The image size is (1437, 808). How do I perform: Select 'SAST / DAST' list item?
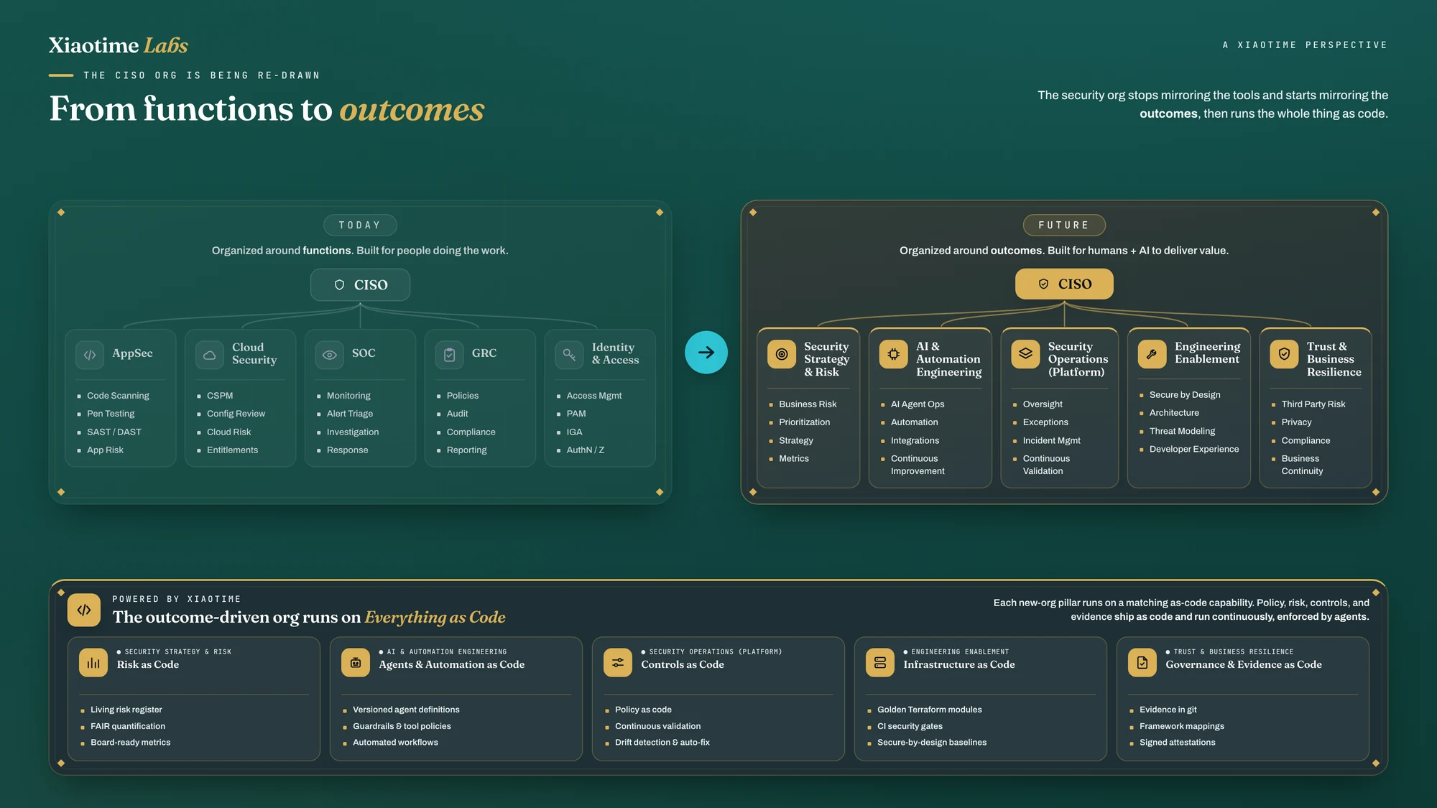tap(114, 432)
